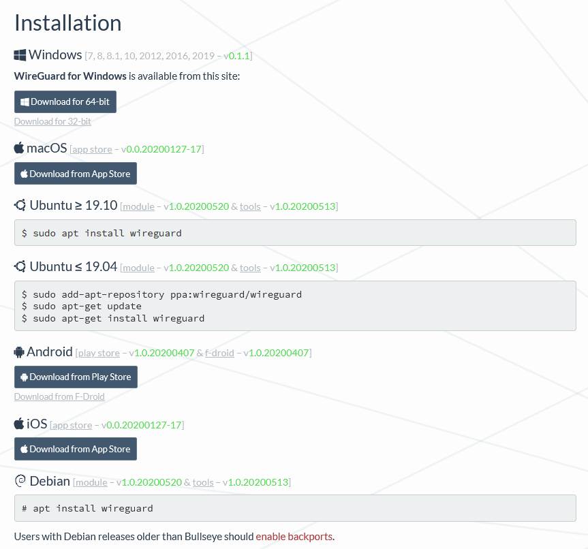Click the '# apt install wireguard' command
This screenshot has height=549, width=588.
[87, 509]
